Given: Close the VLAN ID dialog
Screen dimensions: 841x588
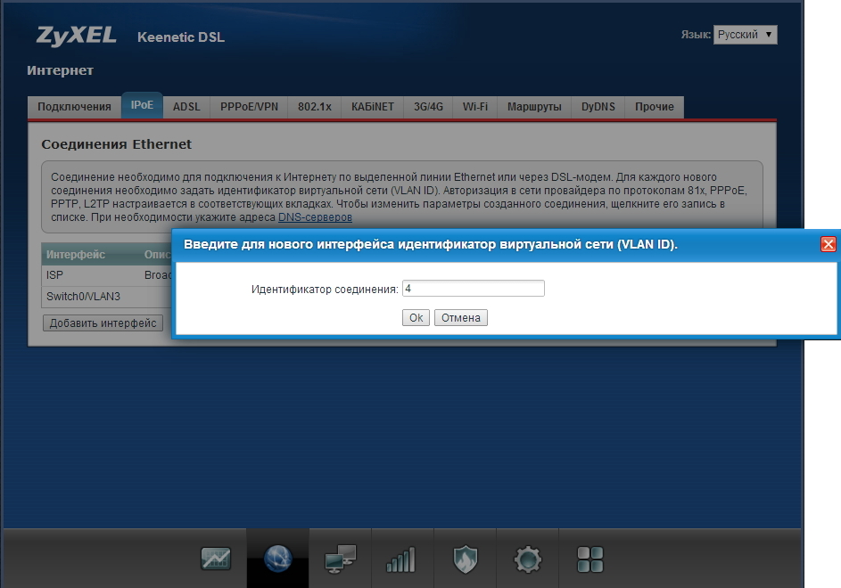Looking at the screenshot, I should coord(828,244).
